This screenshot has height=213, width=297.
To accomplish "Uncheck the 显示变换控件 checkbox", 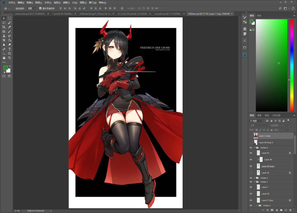I will [x=40, y=8].
